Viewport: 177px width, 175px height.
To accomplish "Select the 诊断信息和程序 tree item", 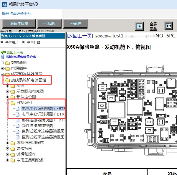I will pos(30,143).
